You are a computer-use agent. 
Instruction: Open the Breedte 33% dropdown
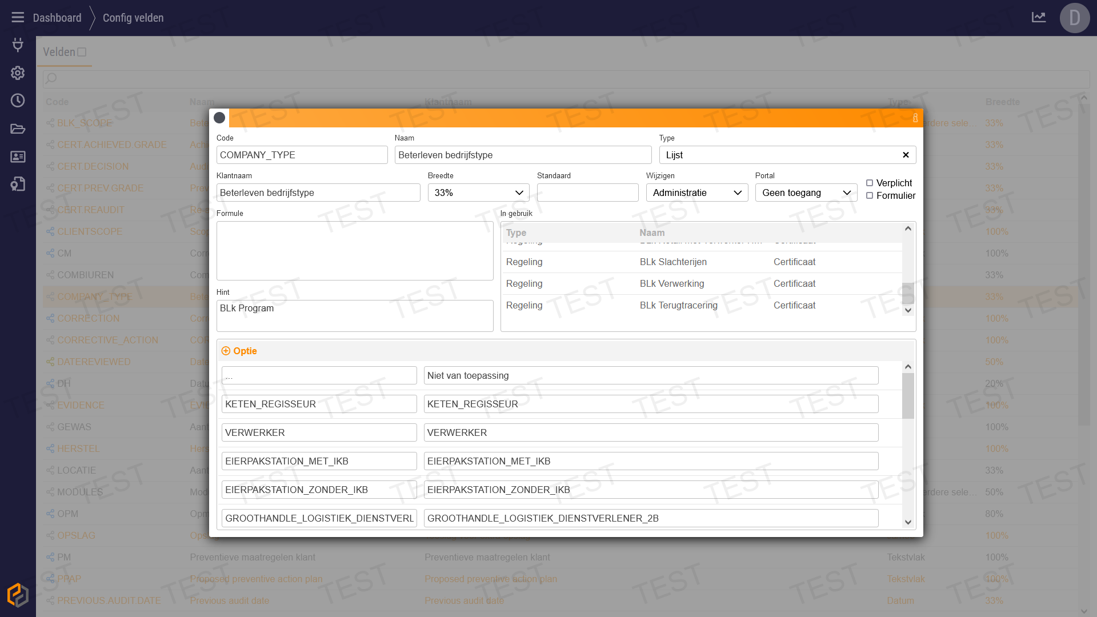click(478, 193)
